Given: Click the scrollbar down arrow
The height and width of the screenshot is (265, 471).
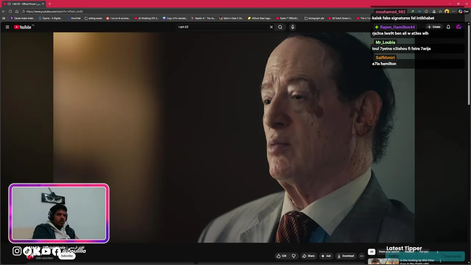Looking at the screenshot, I should point(469,263).
